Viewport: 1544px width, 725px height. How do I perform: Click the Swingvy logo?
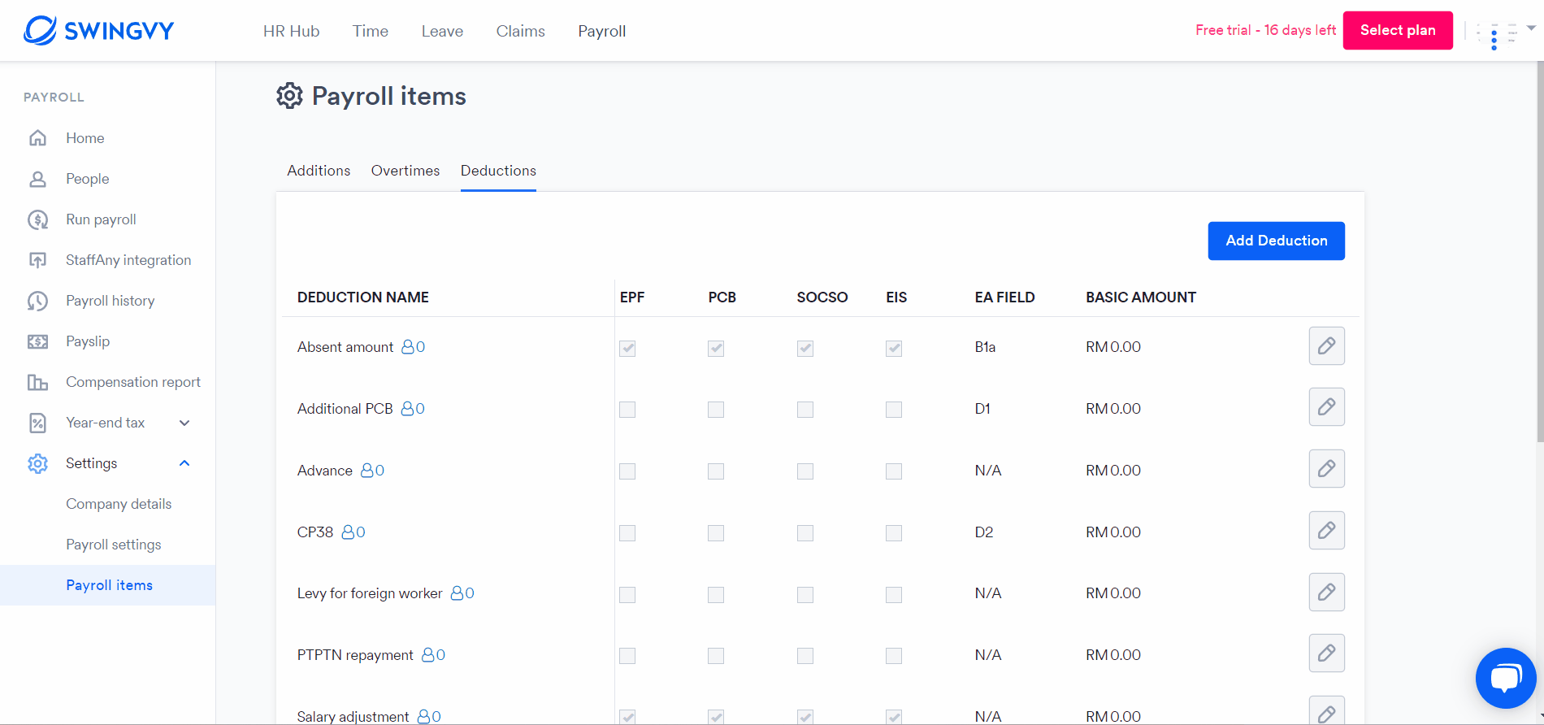point(99,31)
